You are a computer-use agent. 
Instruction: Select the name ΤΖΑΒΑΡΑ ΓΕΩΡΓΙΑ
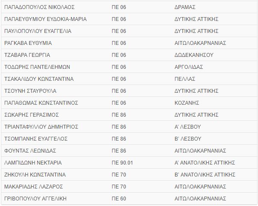27,55
